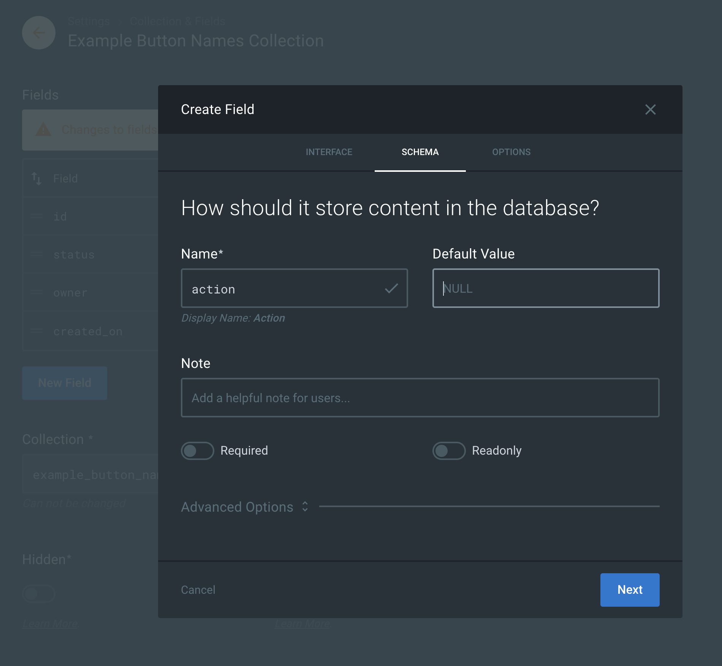The height and width of the screenshot is (666, 722).
Task: Click the checkmark icon in Name field
Action: click(x=391, y=289)
